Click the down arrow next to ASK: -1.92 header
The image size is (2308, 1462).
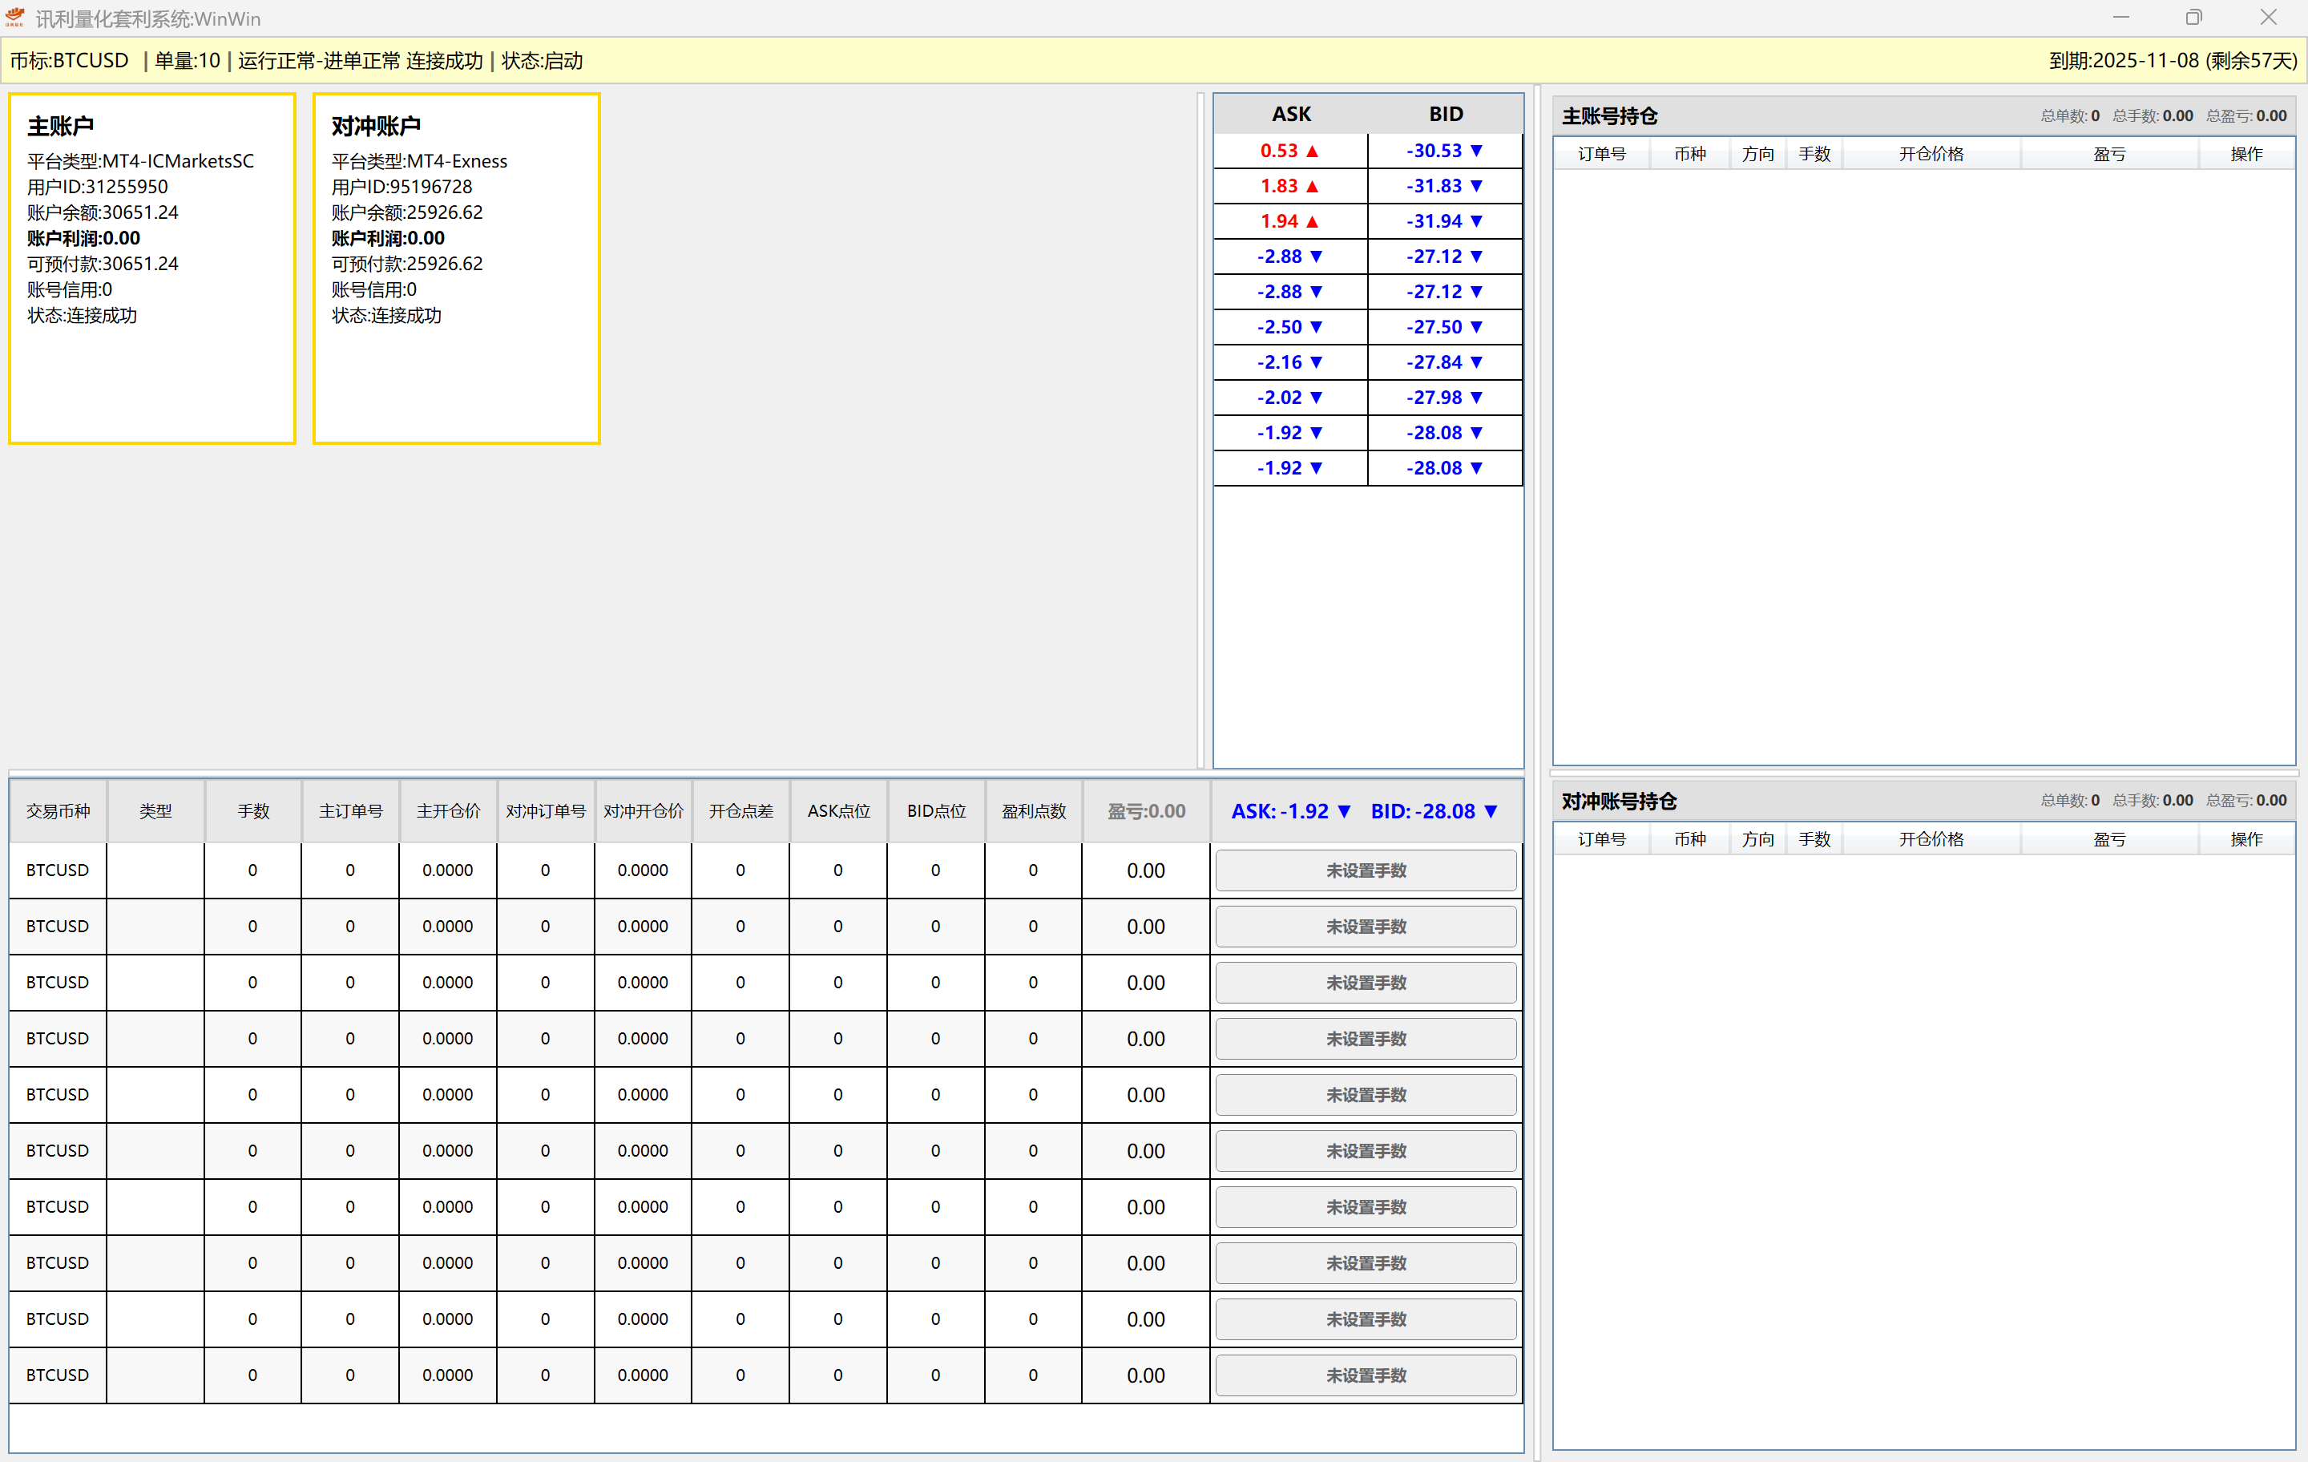point(1344,811)
